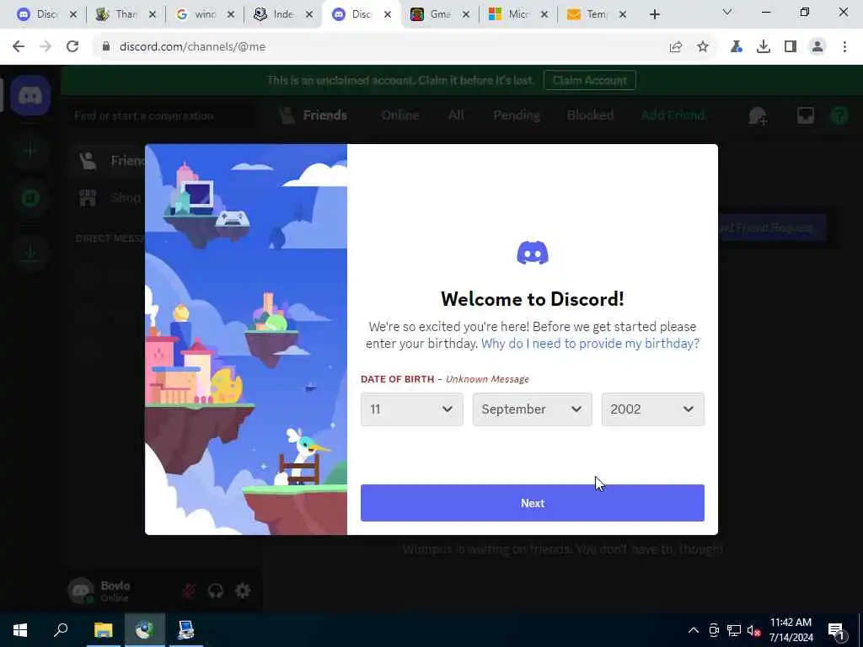Open File Explorer from the taskbar

pos(103,630)
